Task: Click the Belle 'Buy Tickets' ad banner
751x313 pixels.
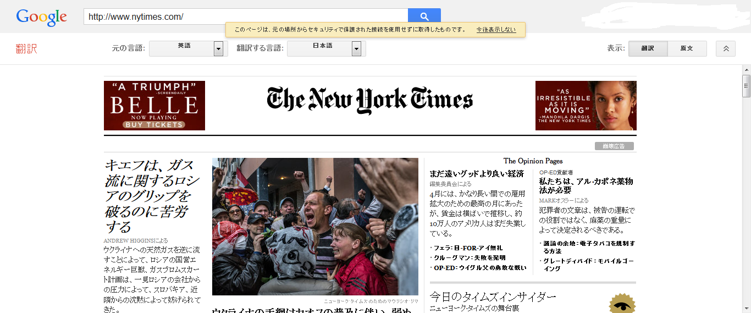Action: pyautogui.click(x=154, y=106)
